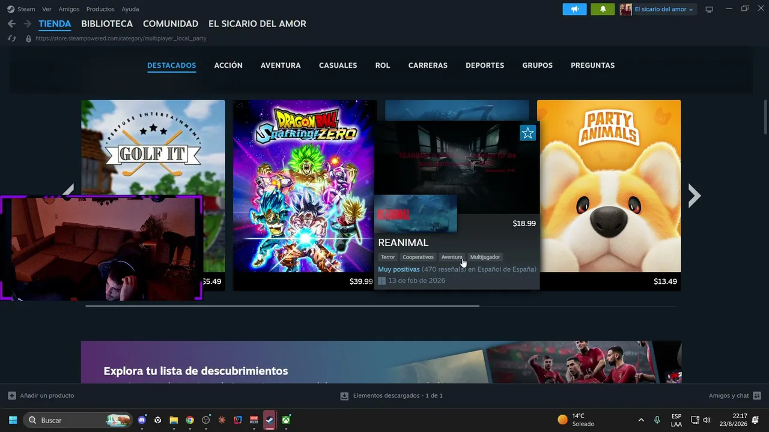Viewport: 769px width, 432px height.
Task: Open Friends and chat icon
Action: (x=757, y=395)
